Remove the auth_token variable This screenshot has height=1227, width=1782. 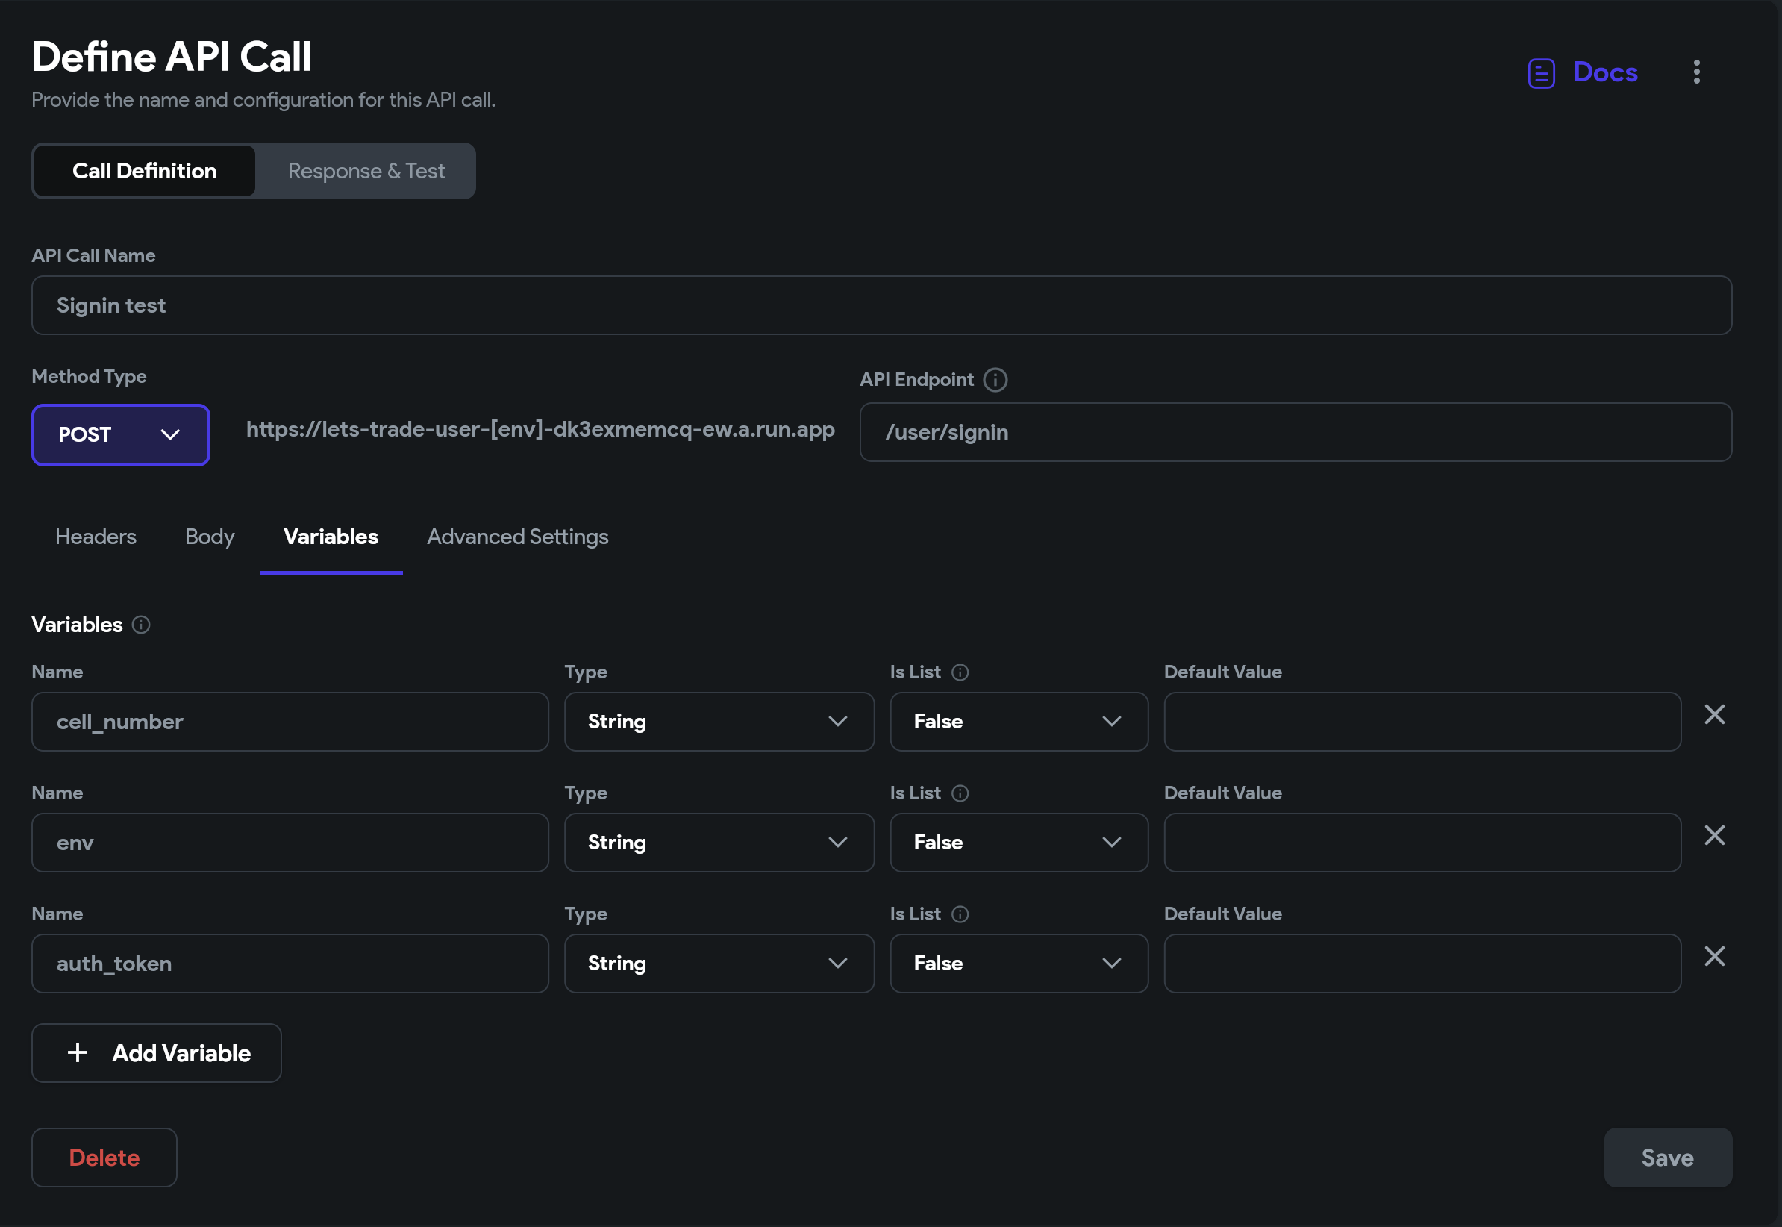[1714, 955]
